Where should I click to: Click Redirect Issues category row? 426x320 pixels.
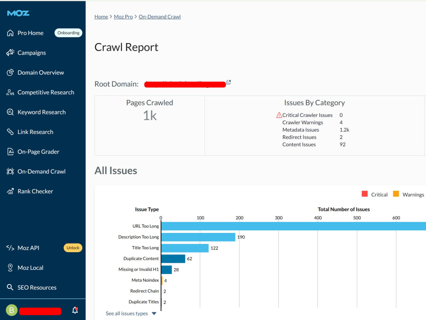312,137
